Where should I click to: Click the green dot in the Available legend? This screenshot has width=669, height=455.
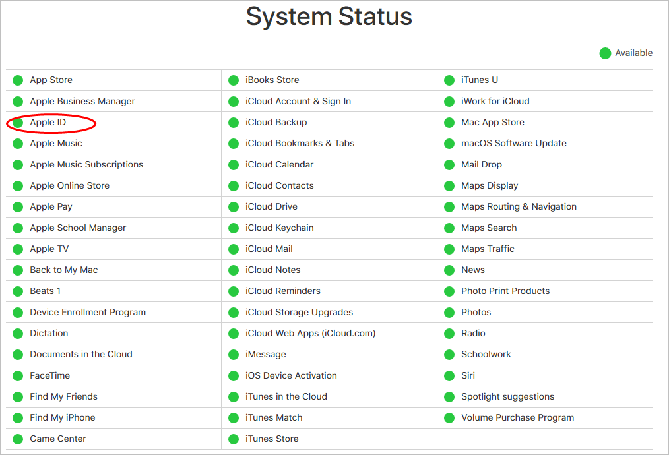[605, 53]
